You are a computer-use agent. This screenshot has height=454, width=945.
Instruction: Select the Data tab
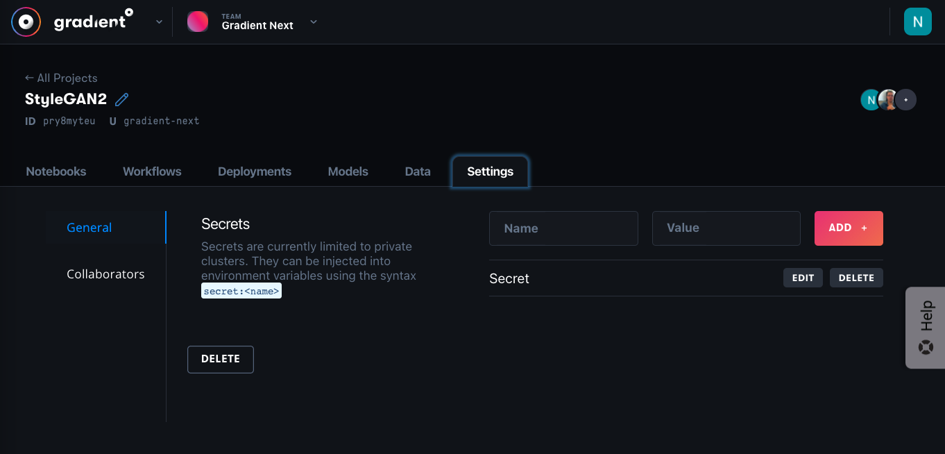click(418, 171)
